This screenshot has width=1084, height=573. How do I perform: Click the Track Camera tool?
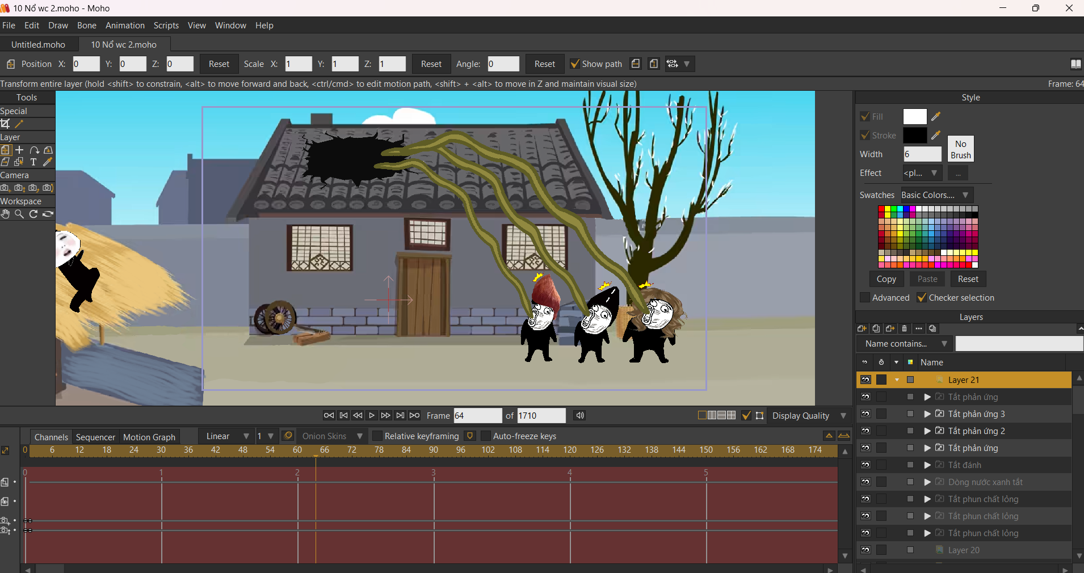pos(6,188)
